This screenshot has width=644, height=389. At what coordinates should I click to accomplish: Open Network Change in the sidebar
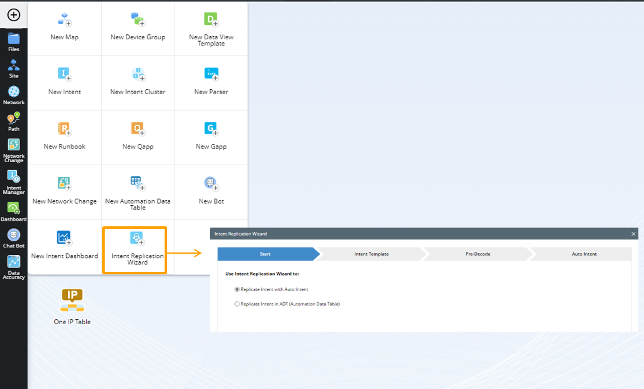(14, 150)
